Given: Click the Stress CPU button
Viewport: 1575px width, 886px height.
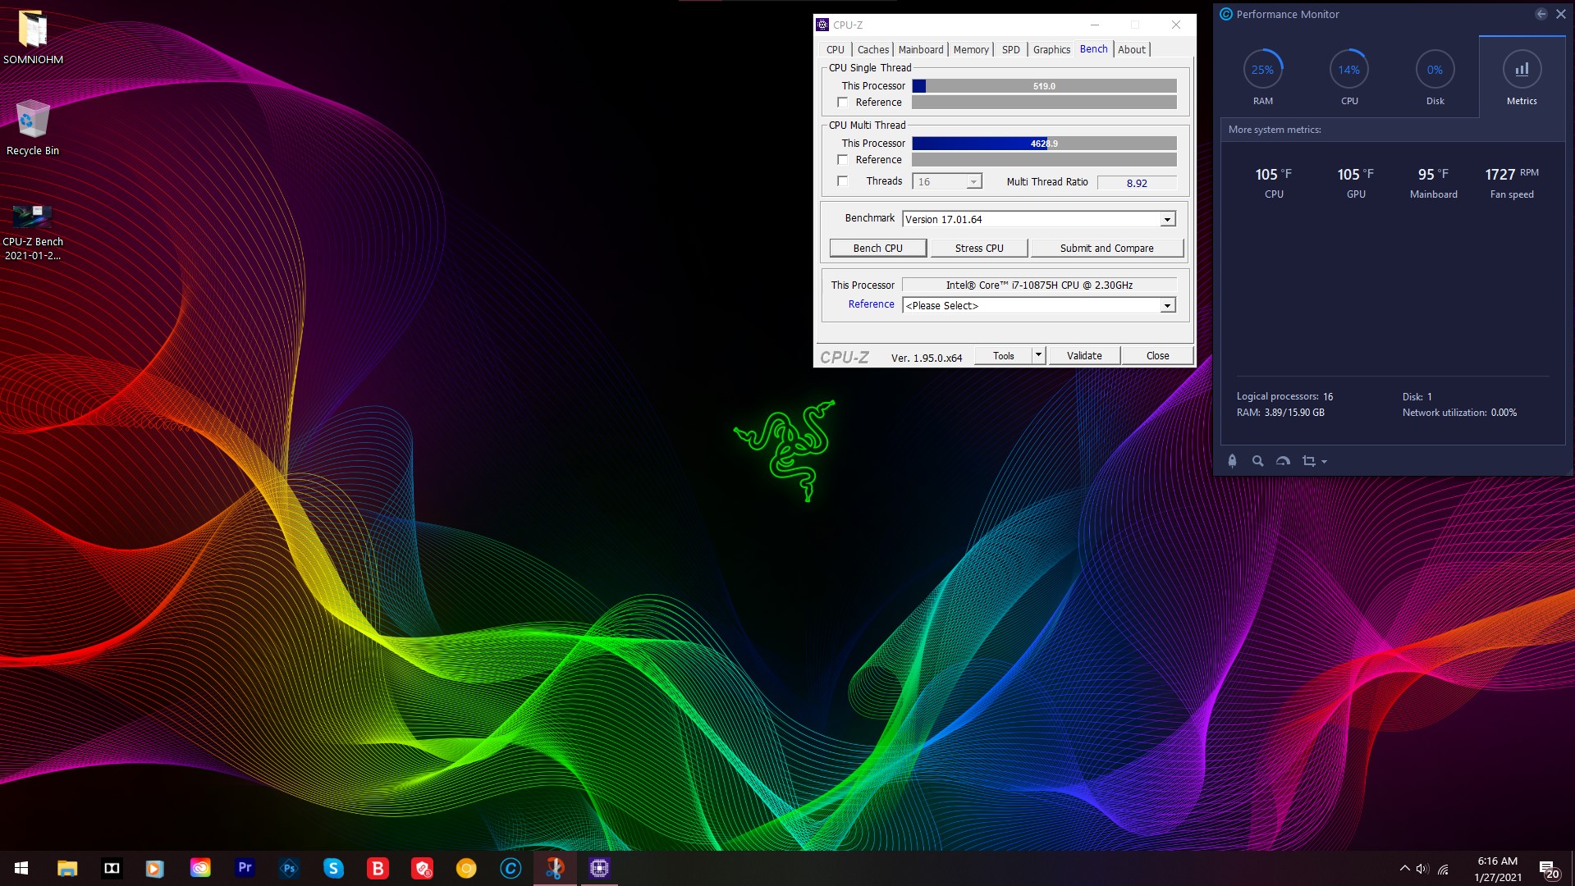Looking at the screenshot, I should pyautogui.click(x=979, y=248).
